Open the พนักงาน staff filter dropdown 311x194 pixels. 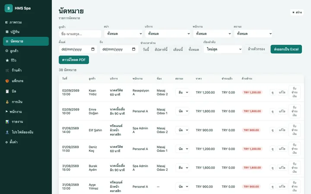click(213, 34)
